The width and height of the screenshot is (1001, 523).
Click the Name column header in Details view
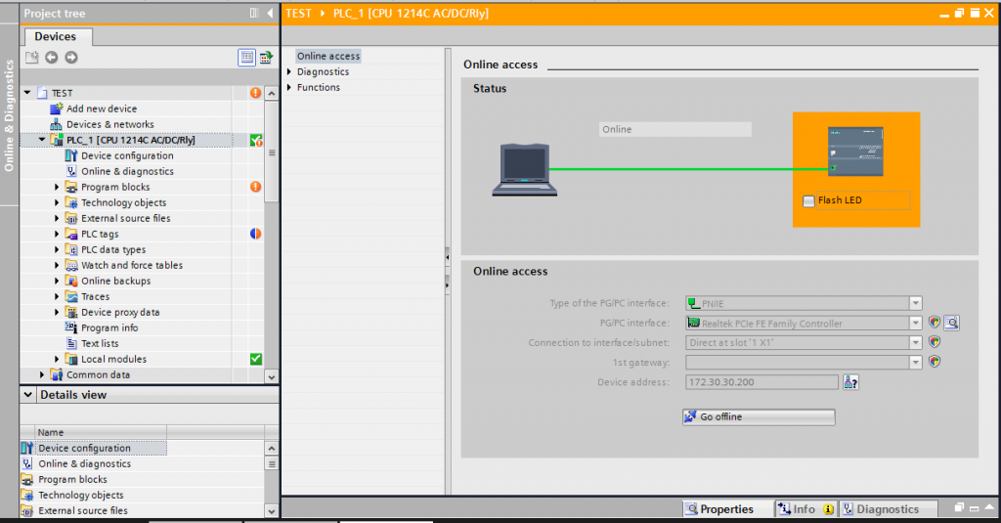click(101, 432)
